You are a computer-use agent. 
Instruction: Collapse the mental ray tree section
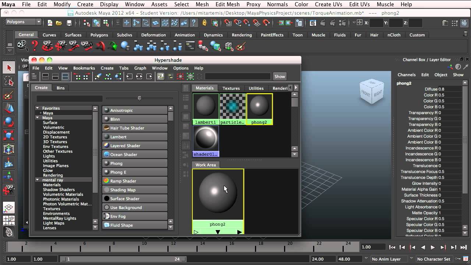38,180
